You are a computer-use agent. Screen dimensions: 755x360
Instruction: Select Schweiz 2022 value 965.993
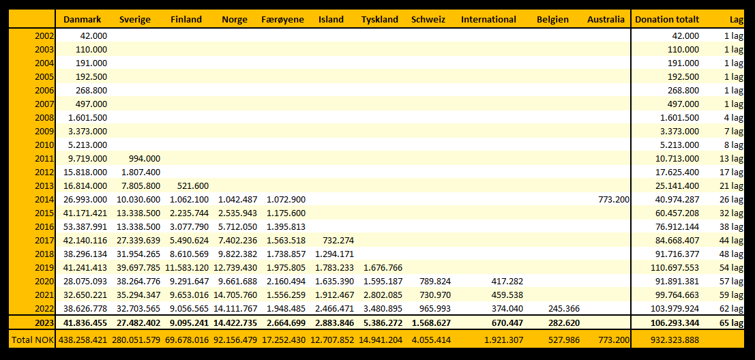click(x=431, y=308)
